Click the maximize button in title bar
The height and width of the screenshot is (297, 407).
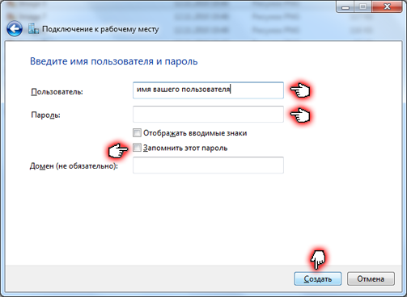(x=363, y=6)
